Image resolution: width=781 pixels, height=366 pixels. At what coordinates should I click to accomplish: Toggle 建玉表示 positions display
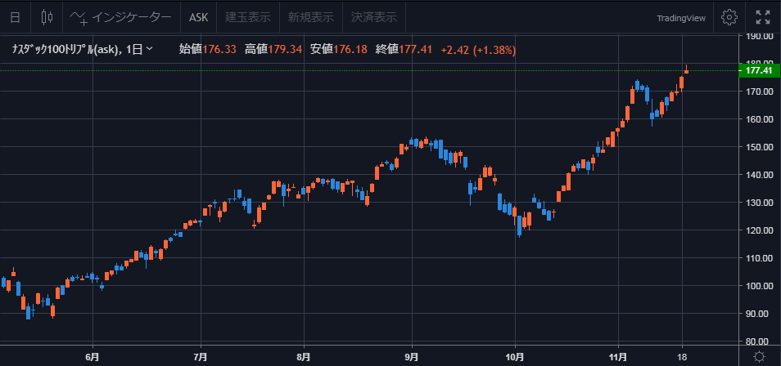[x=247, y=17]
